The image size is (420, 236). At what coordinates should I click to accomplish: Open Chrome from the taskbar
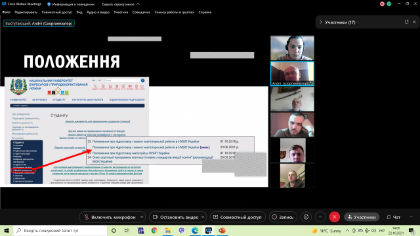click(x=154, y=230)
